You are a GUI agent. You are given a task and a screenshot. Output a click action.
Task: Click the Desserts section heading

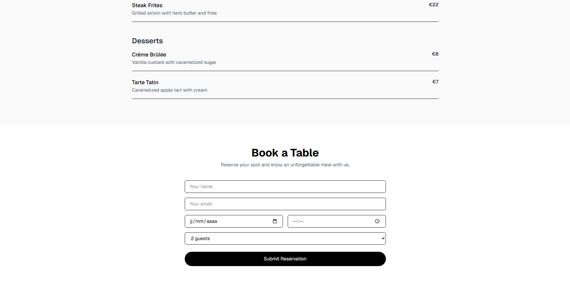tap(147, 41)
